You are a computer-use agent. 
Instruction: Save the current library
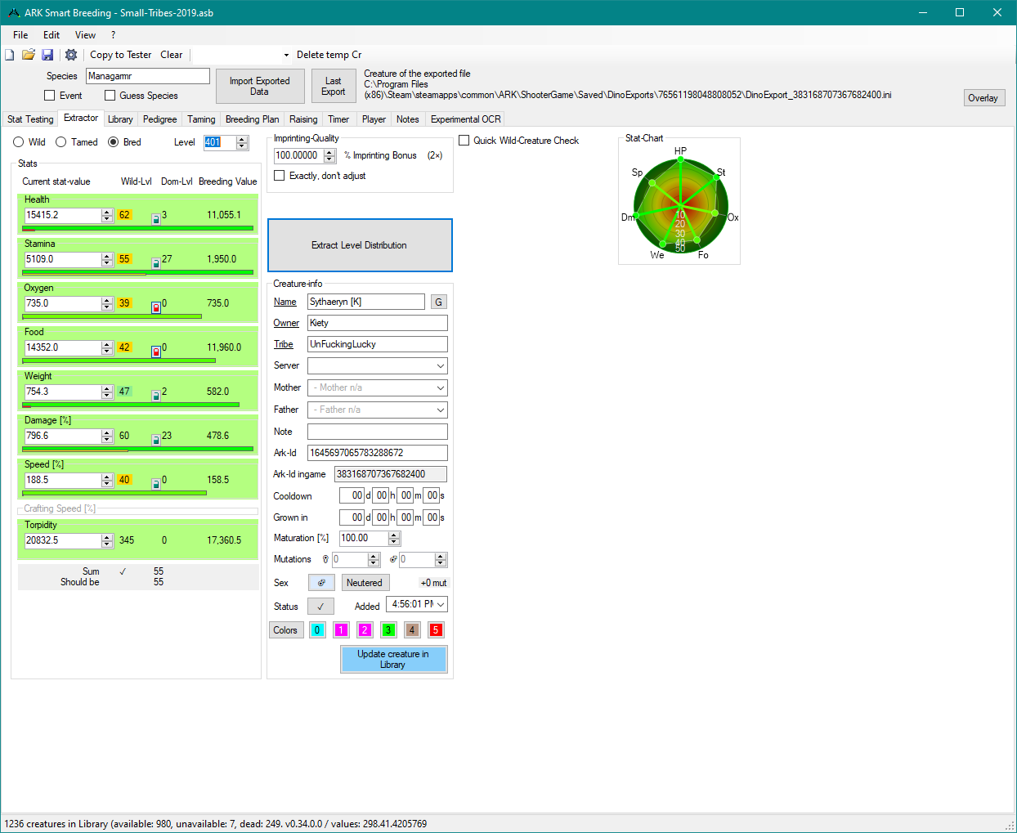pos(47,54)
